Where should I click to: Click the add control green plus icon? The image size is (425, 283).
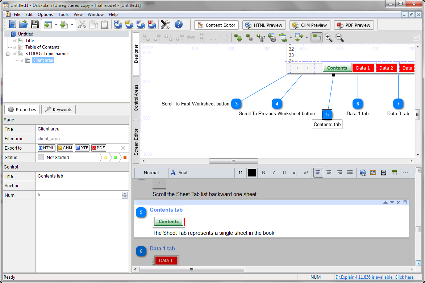click(x=238, y=37)
